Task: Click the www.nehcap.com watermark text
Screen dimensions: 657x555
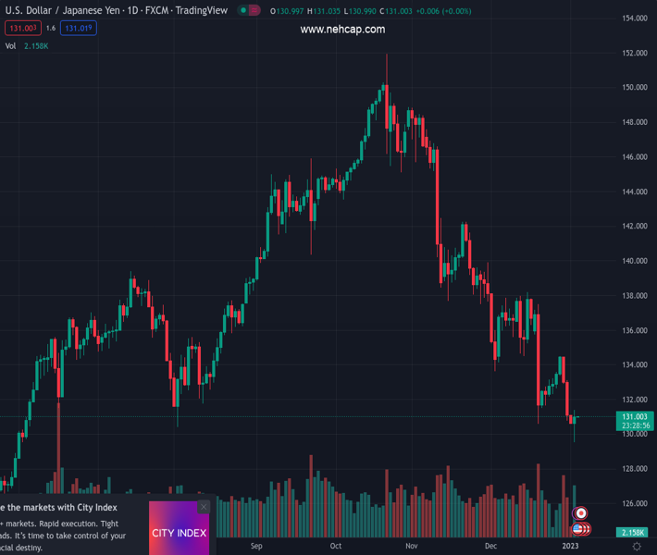Action: 342,30
